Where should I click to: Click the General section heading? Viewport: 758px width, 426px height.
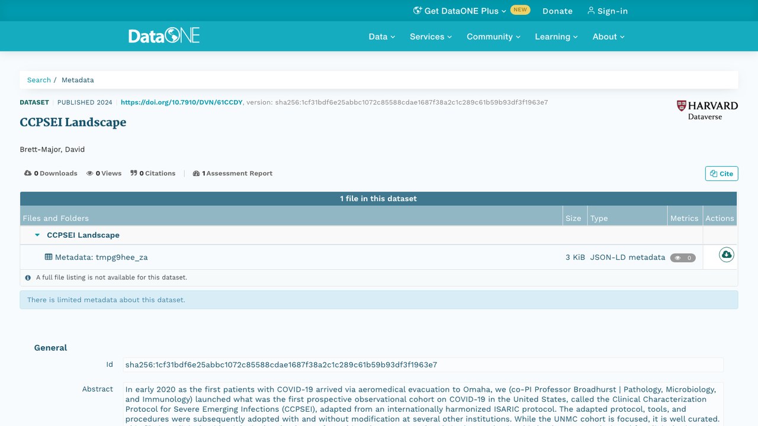(x=51, y=348)
